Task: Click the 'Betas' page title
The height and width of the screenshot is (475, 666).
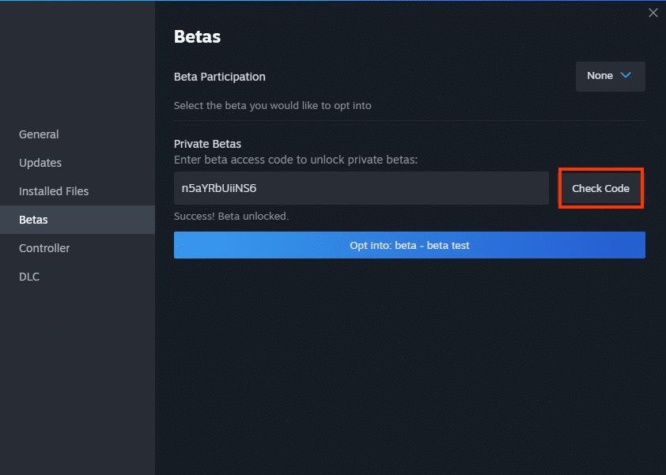Action: [197, 36]
